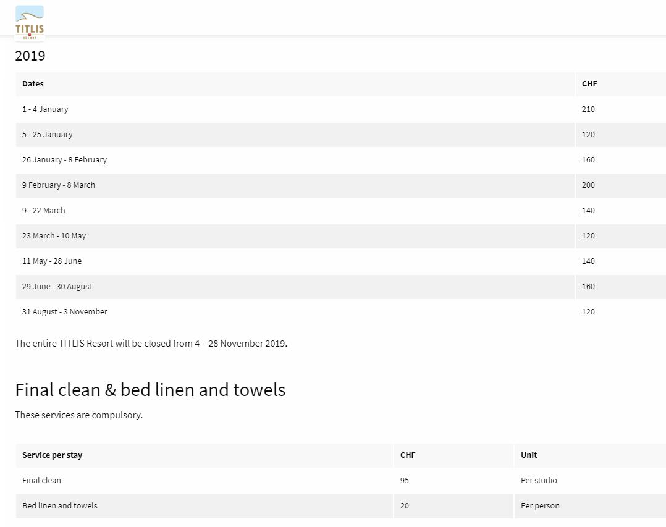Click the resort closure notice text

[151, 343]
